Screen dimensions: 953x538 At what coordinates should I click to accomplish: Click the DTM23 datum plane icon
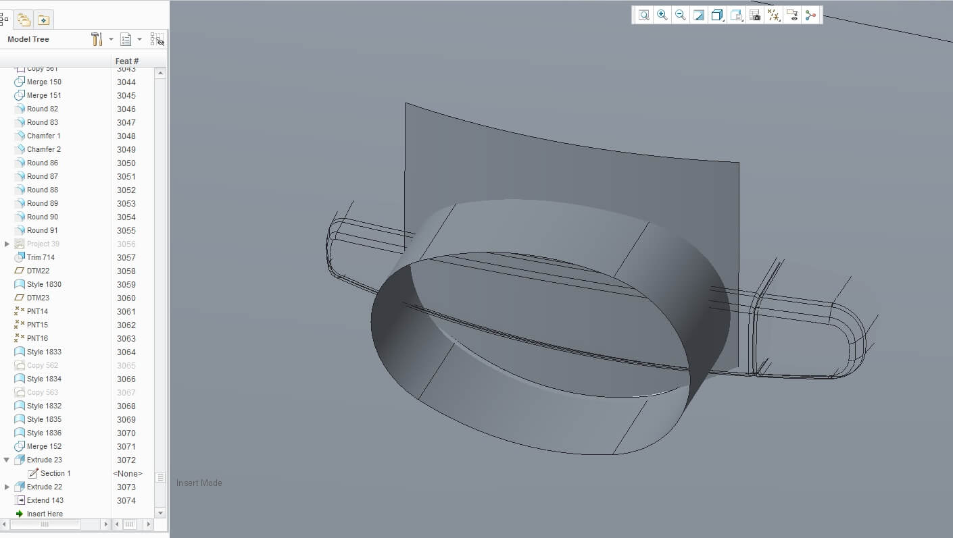point(20,298)
